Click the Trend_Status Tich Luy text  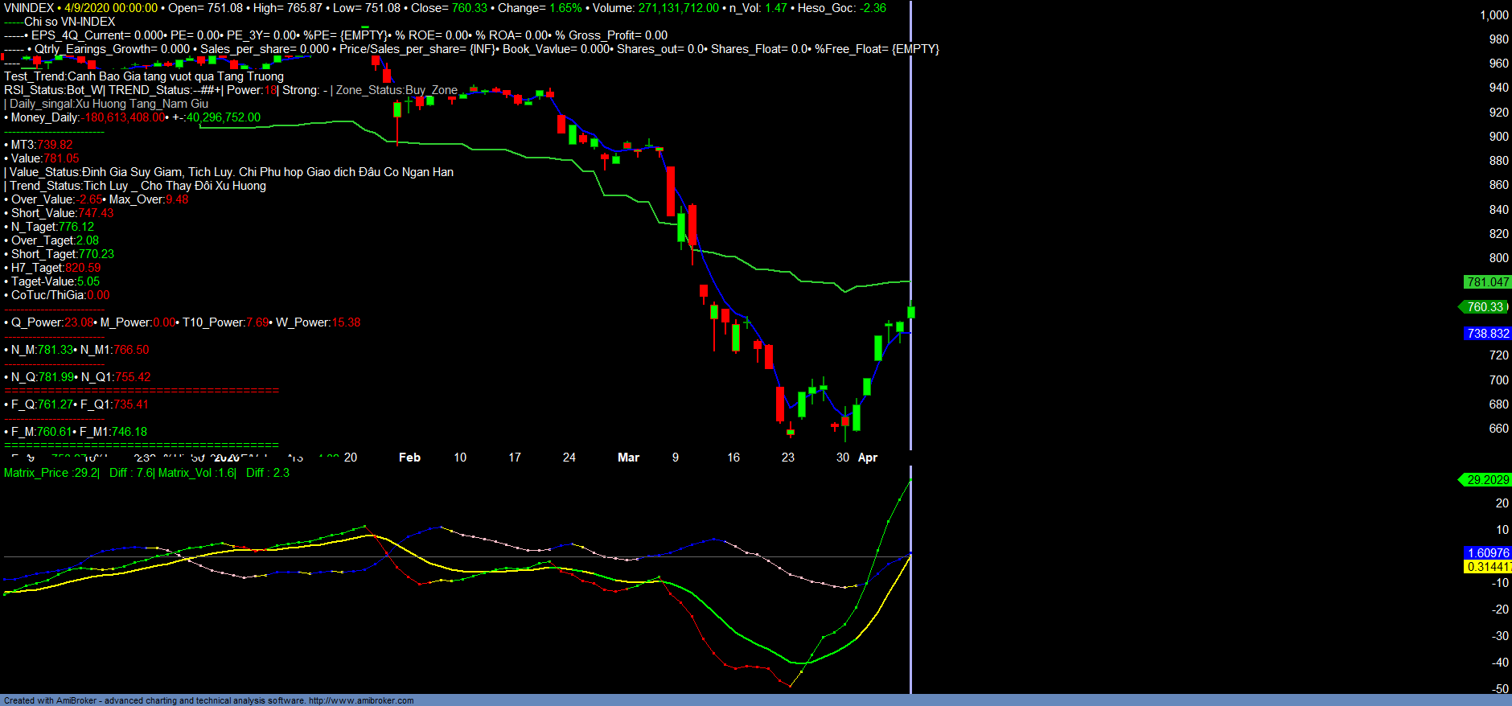click(138, 186)
